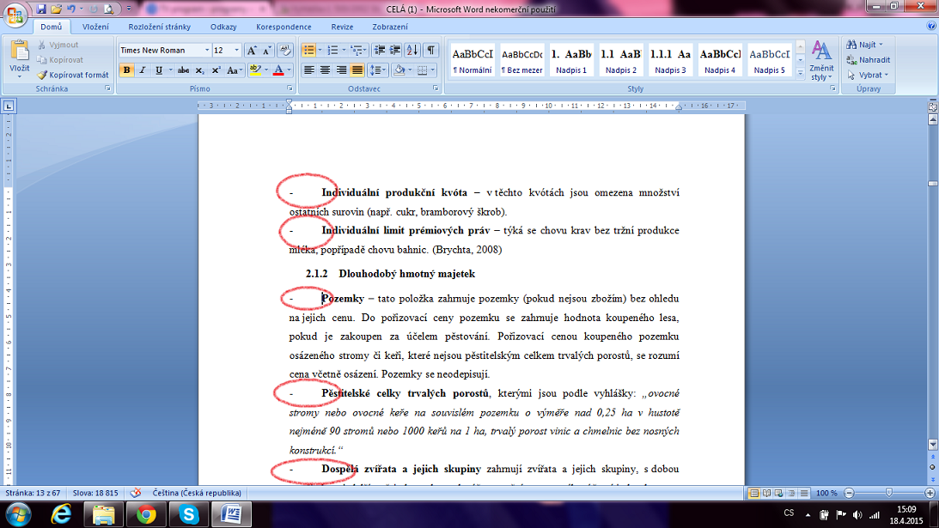The image size is (939, 528).
Task: Toggle Underline formatting
Action: (x=159, y=70)
